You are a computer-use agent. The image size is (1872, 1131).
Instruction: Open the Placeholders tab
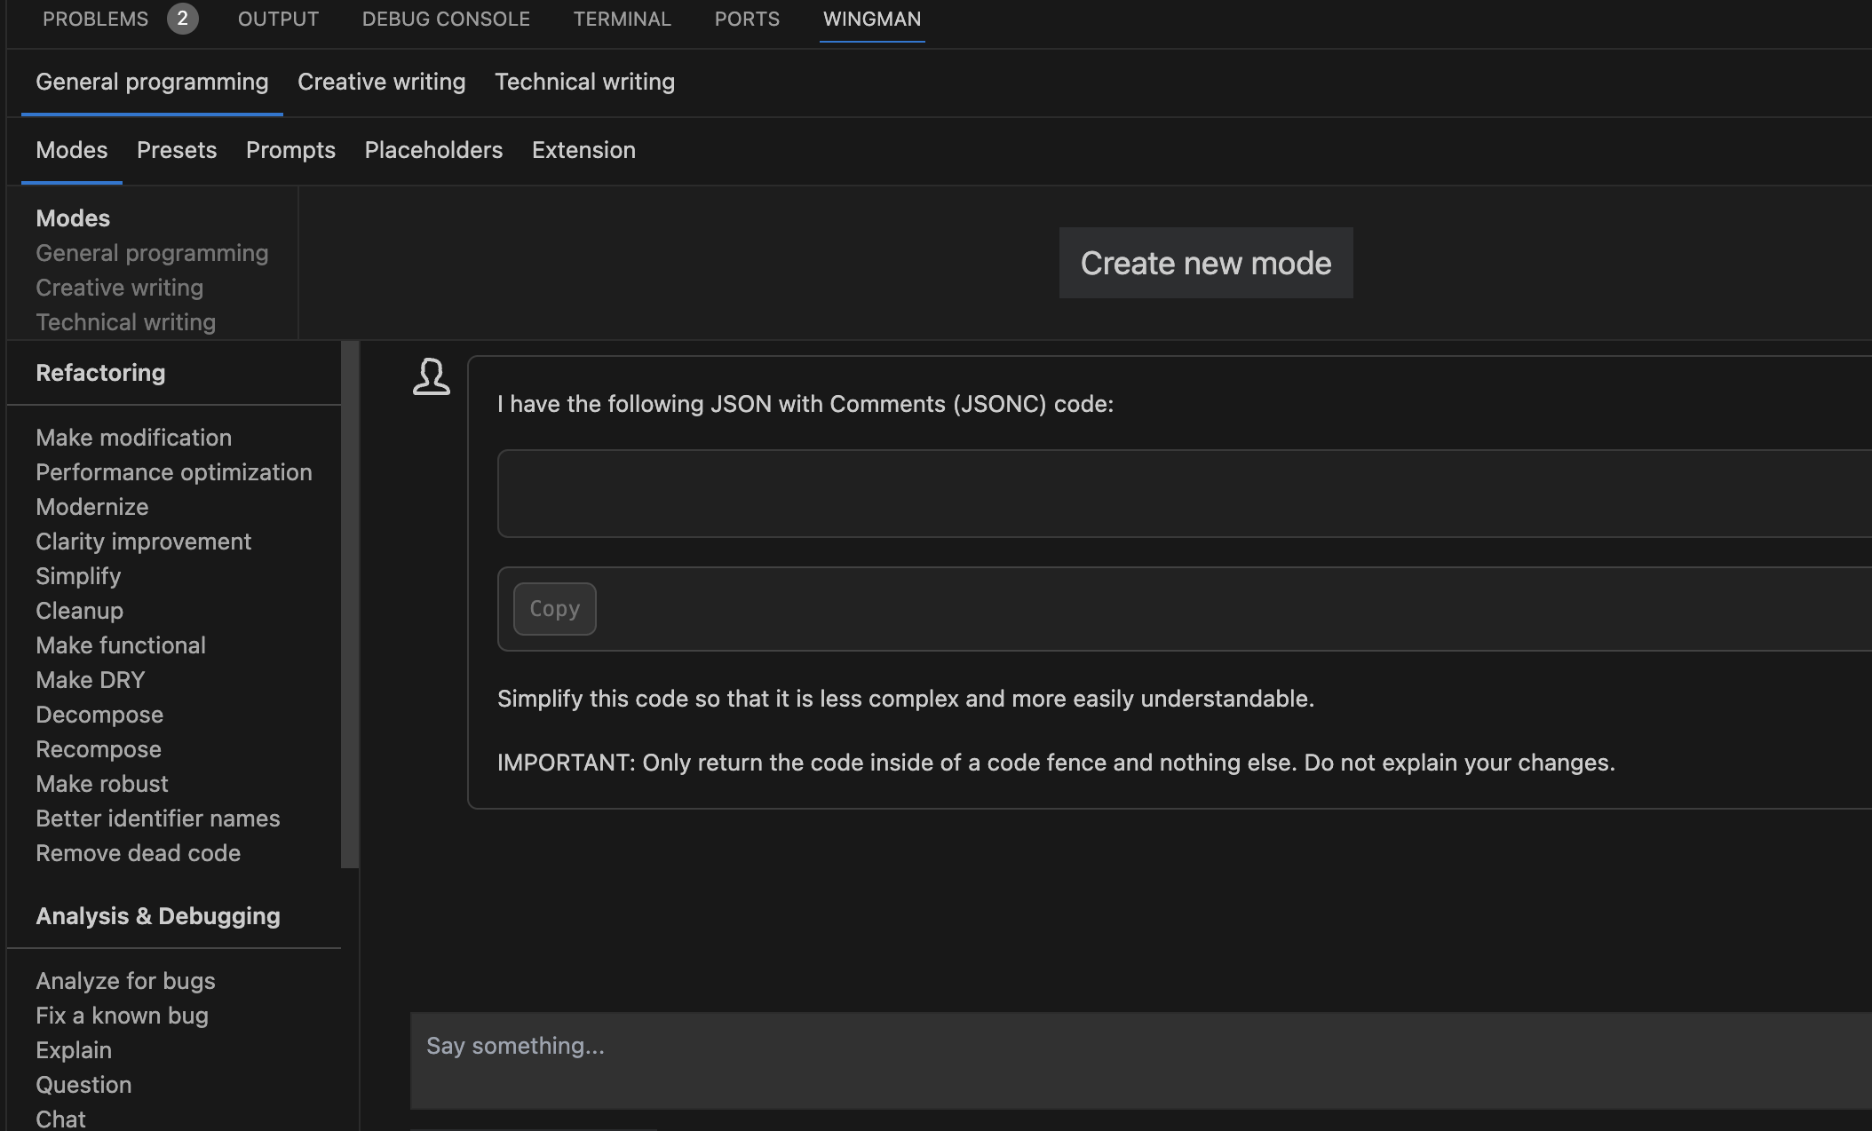click(433, 150)
